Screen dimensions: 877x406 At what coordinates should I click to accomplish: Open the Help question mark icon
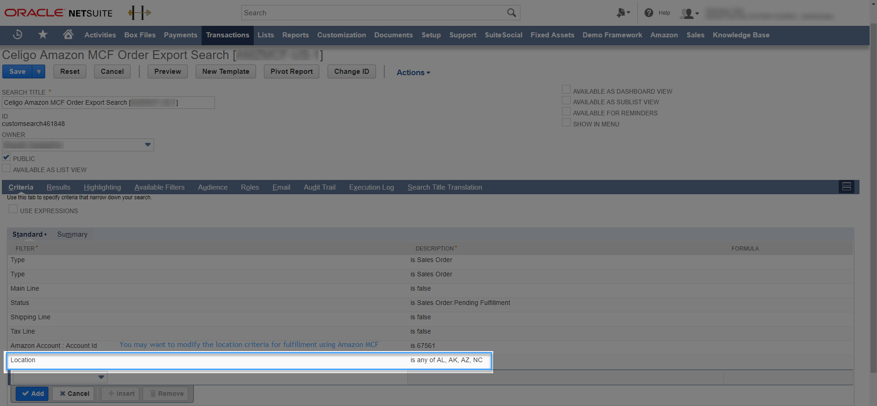pos(649,13)
